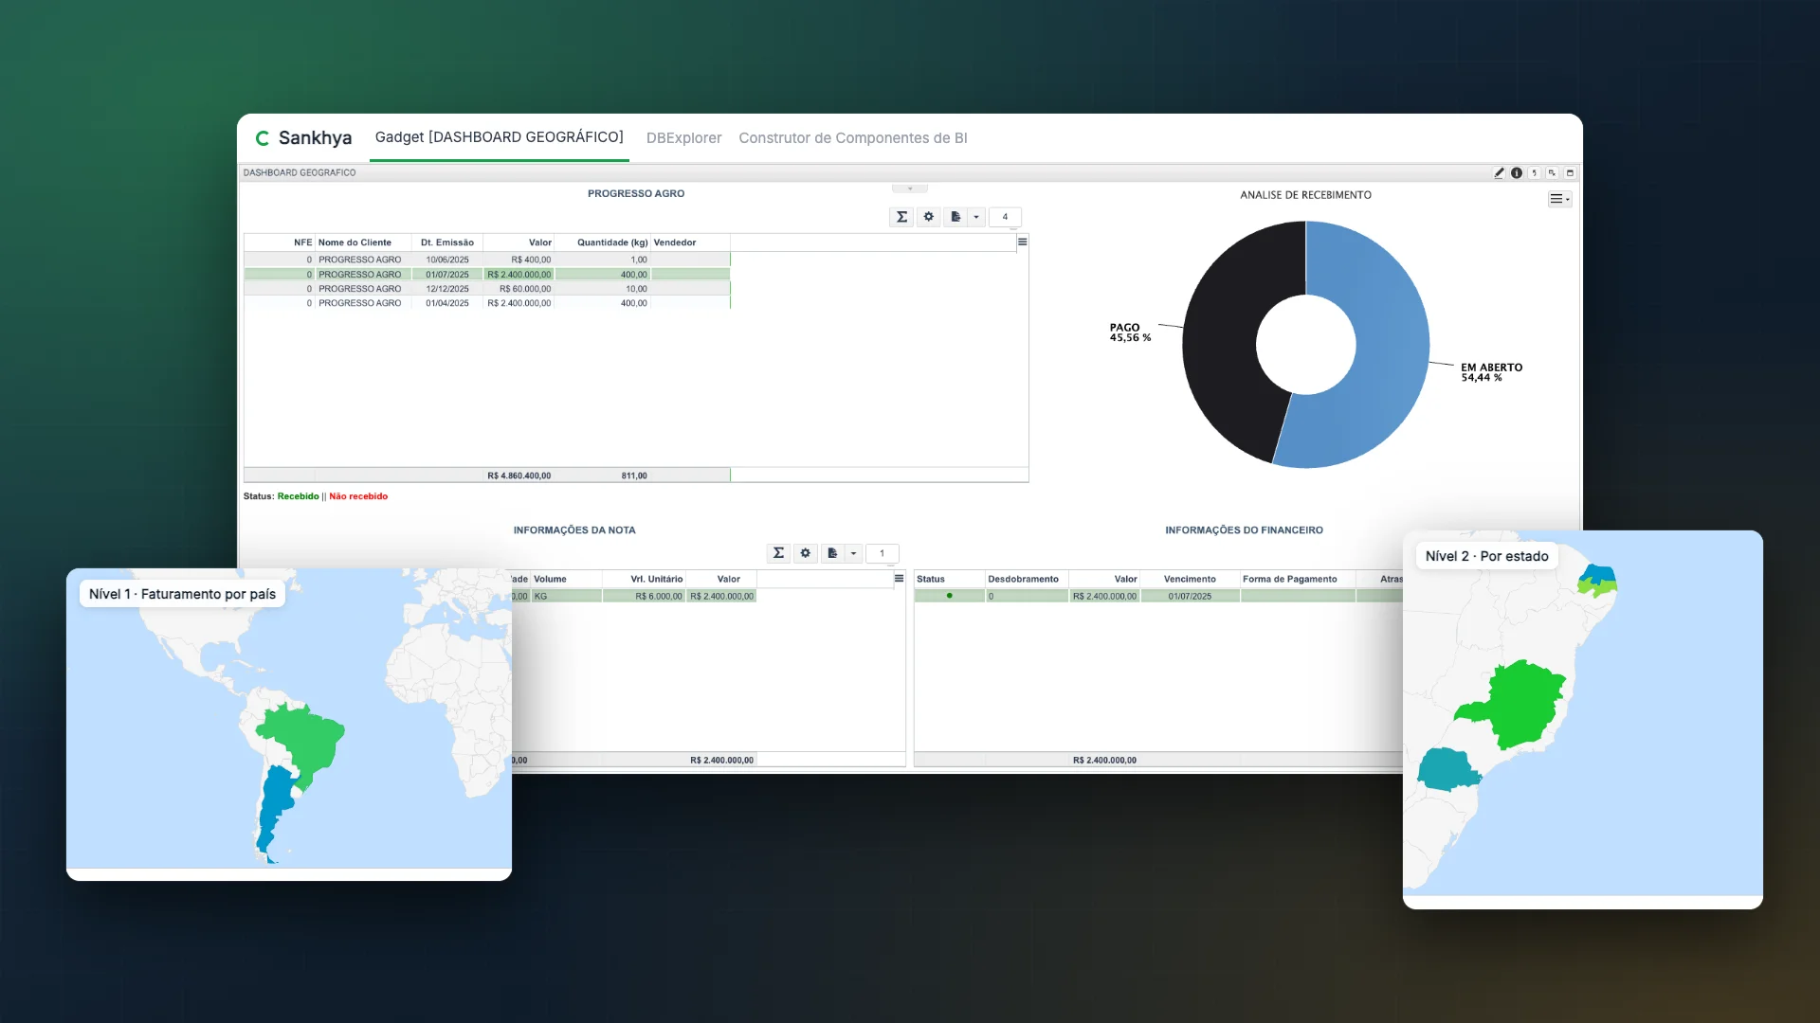Click the refresh arrow icon in dashboard header

1534,173
